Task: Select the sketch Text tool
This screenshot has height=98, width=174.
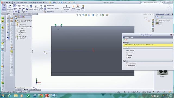Action: click(27, 8)
